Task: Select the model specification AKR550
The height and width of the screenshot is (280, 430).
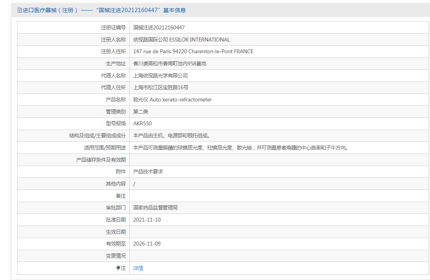Action: [142, 124]
